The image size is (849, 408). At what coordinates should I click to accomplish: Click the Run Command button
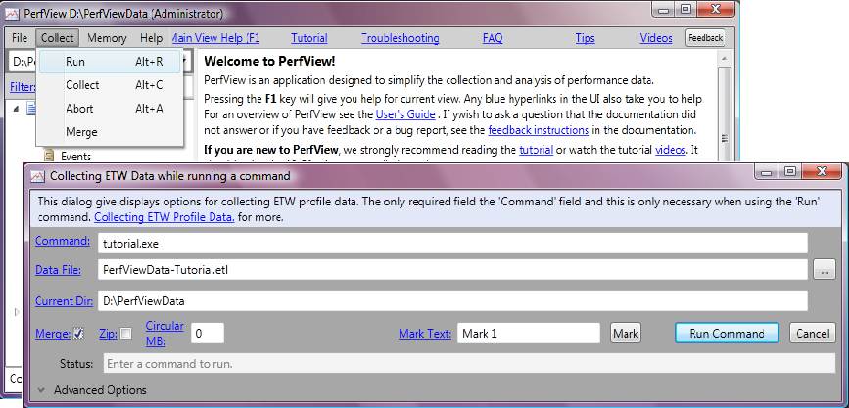[727, 334]
